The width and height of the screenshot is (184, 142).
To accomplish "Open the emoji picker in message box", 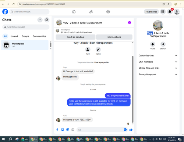I will coord(125,130).
